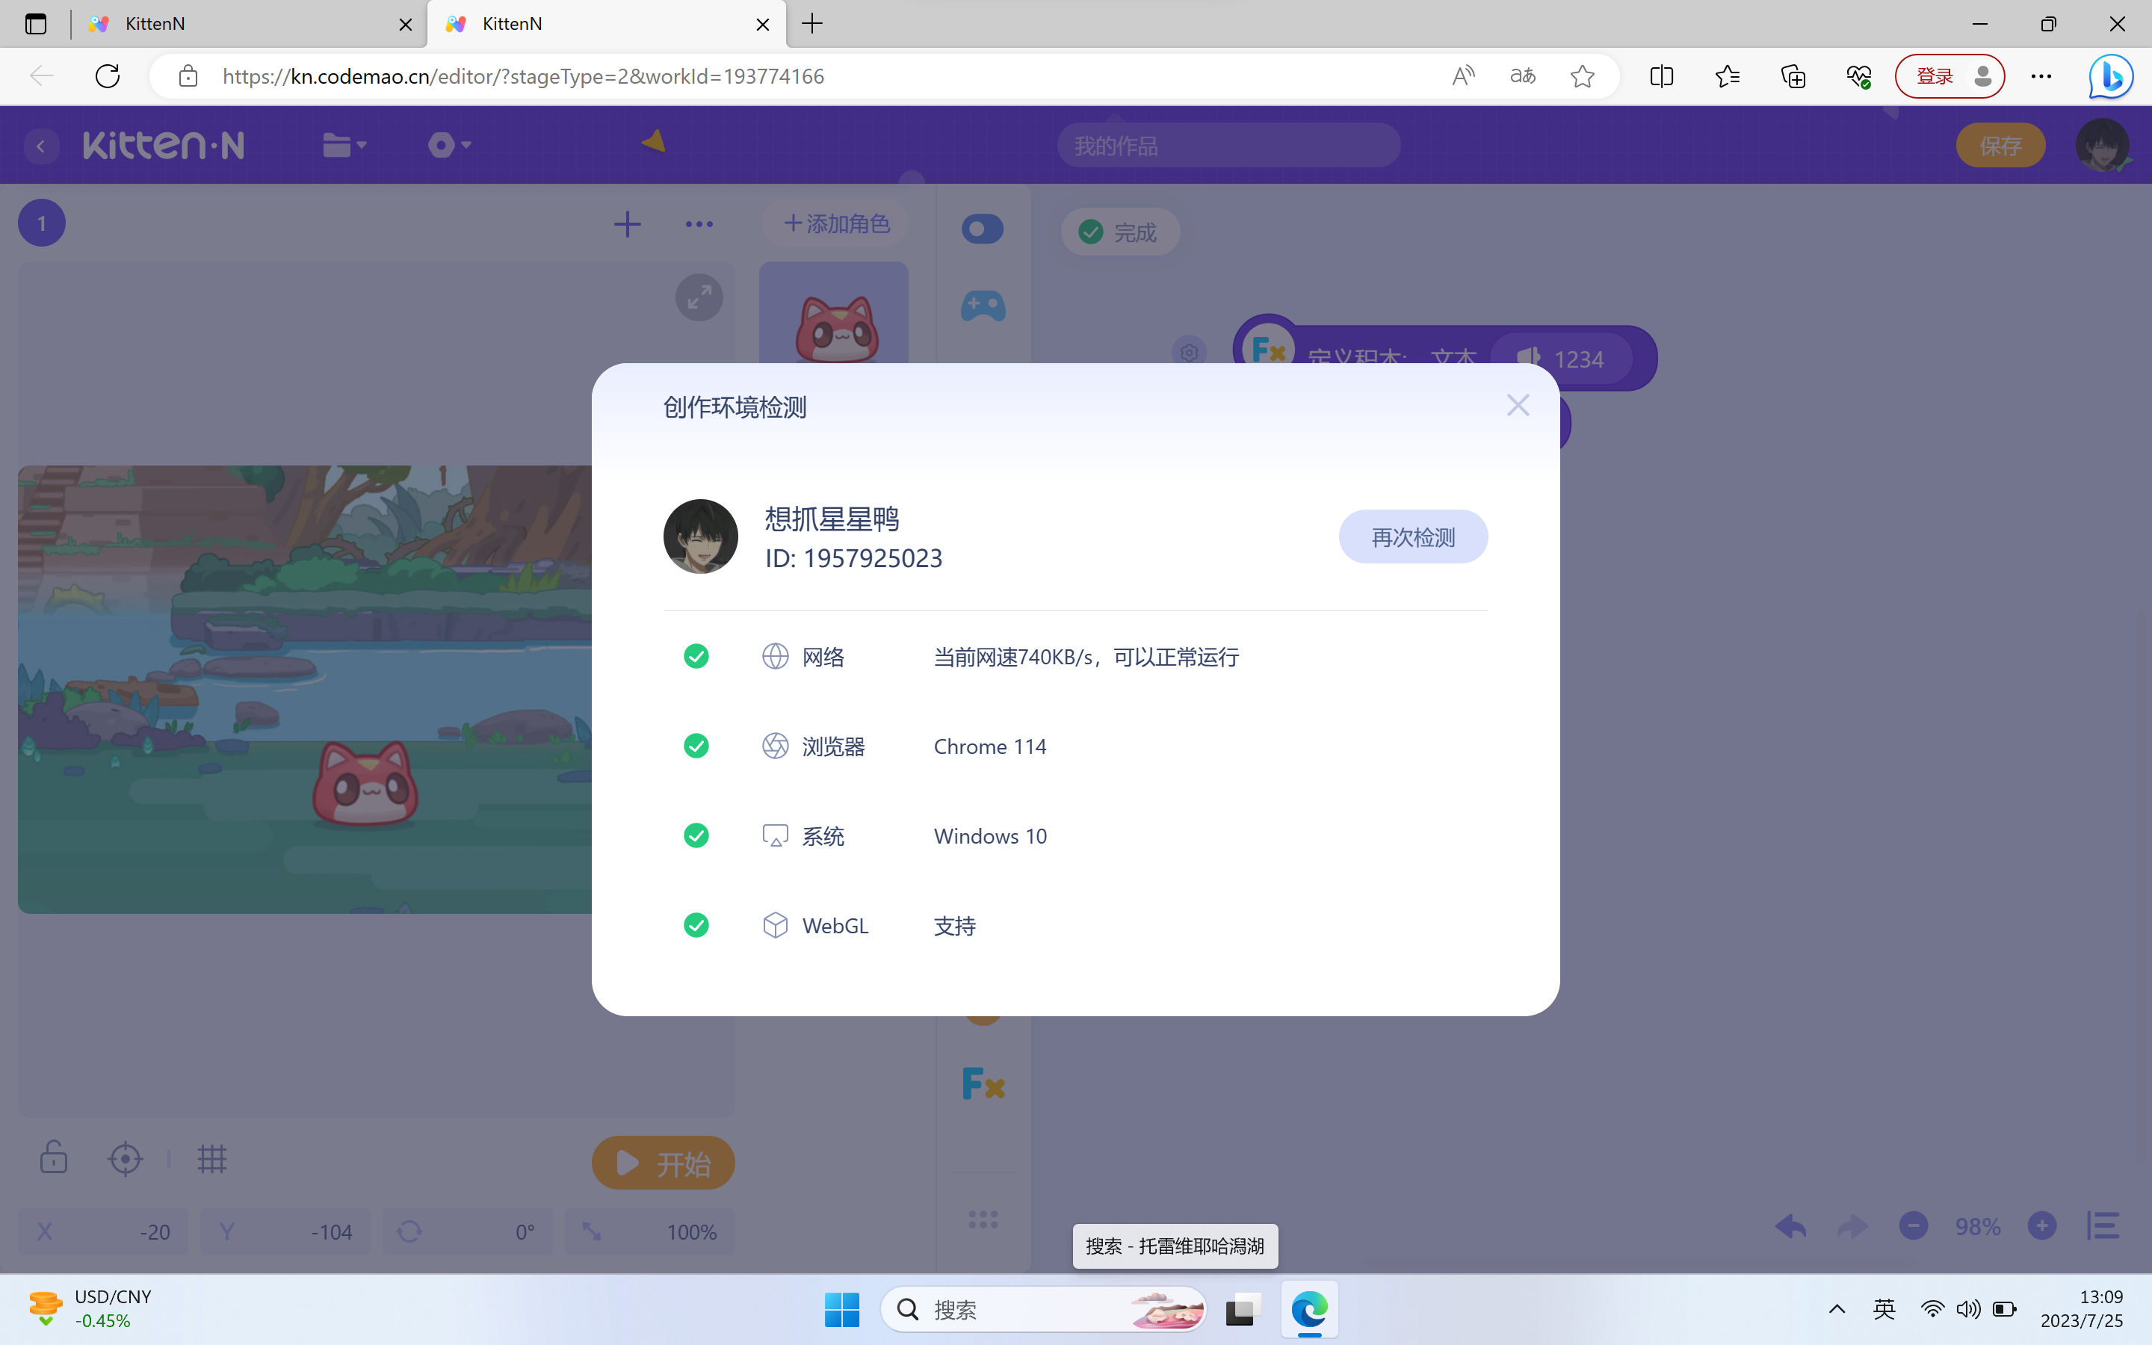Open the Windows Start menu

[841, 1309]
